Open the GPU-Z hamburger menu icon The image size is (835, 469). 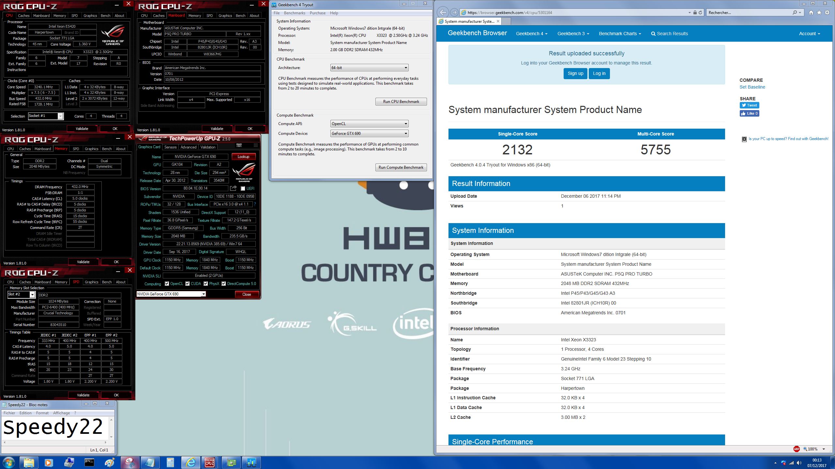256,145
